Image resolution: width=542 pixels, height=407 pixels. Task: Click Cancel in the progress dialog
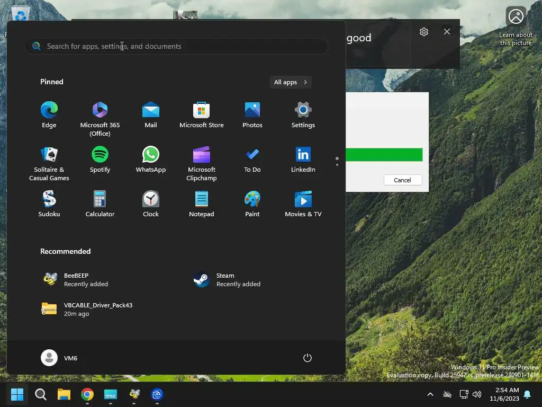(x=403, y=180)
